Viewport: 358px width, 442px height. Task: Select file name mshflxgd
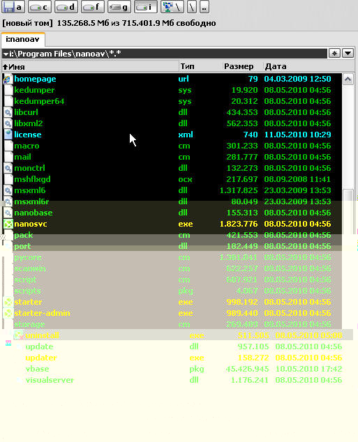pos(32,179)
